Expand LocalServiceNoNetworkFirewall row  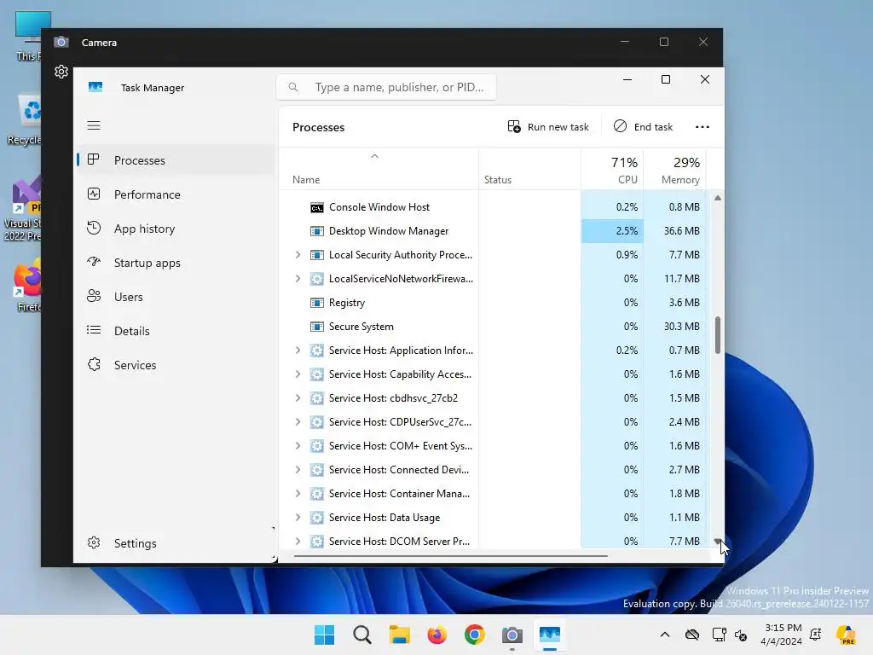coord(298,279)
